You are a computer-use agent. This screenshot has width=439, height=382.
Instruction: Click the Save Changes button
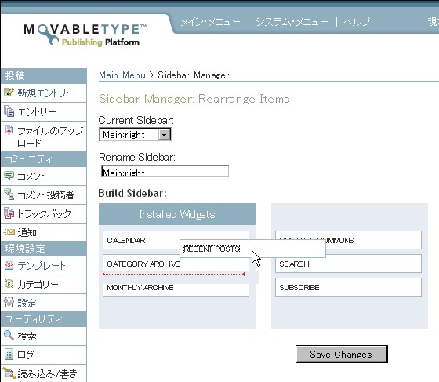pos(342,355)
